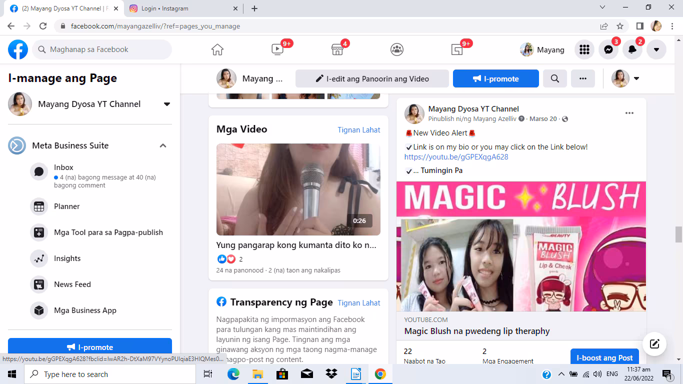Image resolution: width=683 pixels, height=384 pixels.
Task: Open the Chrome profile avatar
Action: click(656, 26)
